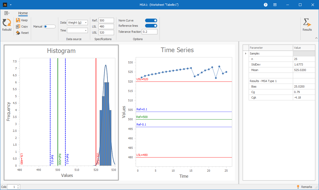Screen dimensions: 319x190
Task: Turn off Reference lines toggle
Action: pyautogui.click(x=151, y=26)
